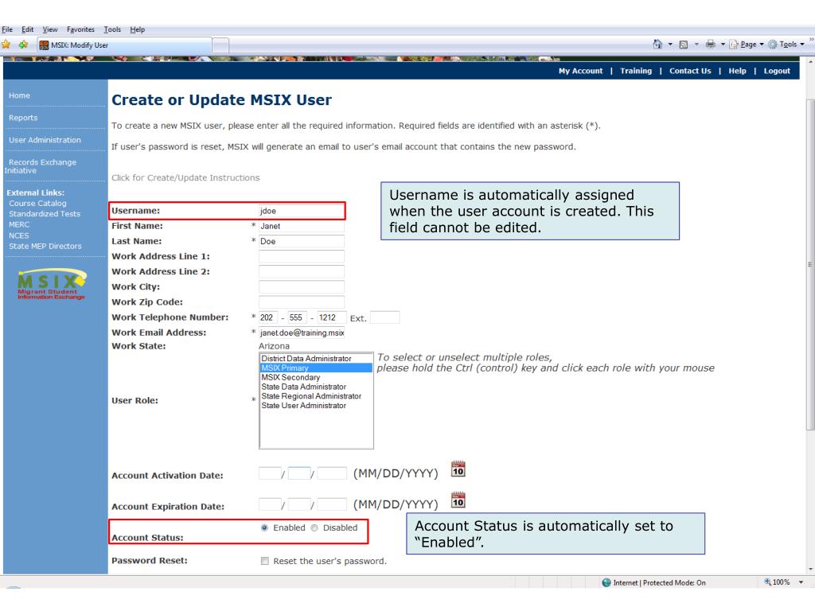
Task: Open the Page menu dropdown
Action: 747,45
